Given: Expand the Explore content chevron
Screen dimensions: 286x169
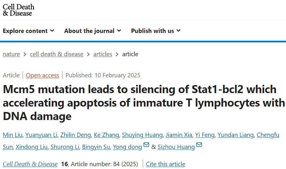Looking at the screenshot, I should 52,31.
